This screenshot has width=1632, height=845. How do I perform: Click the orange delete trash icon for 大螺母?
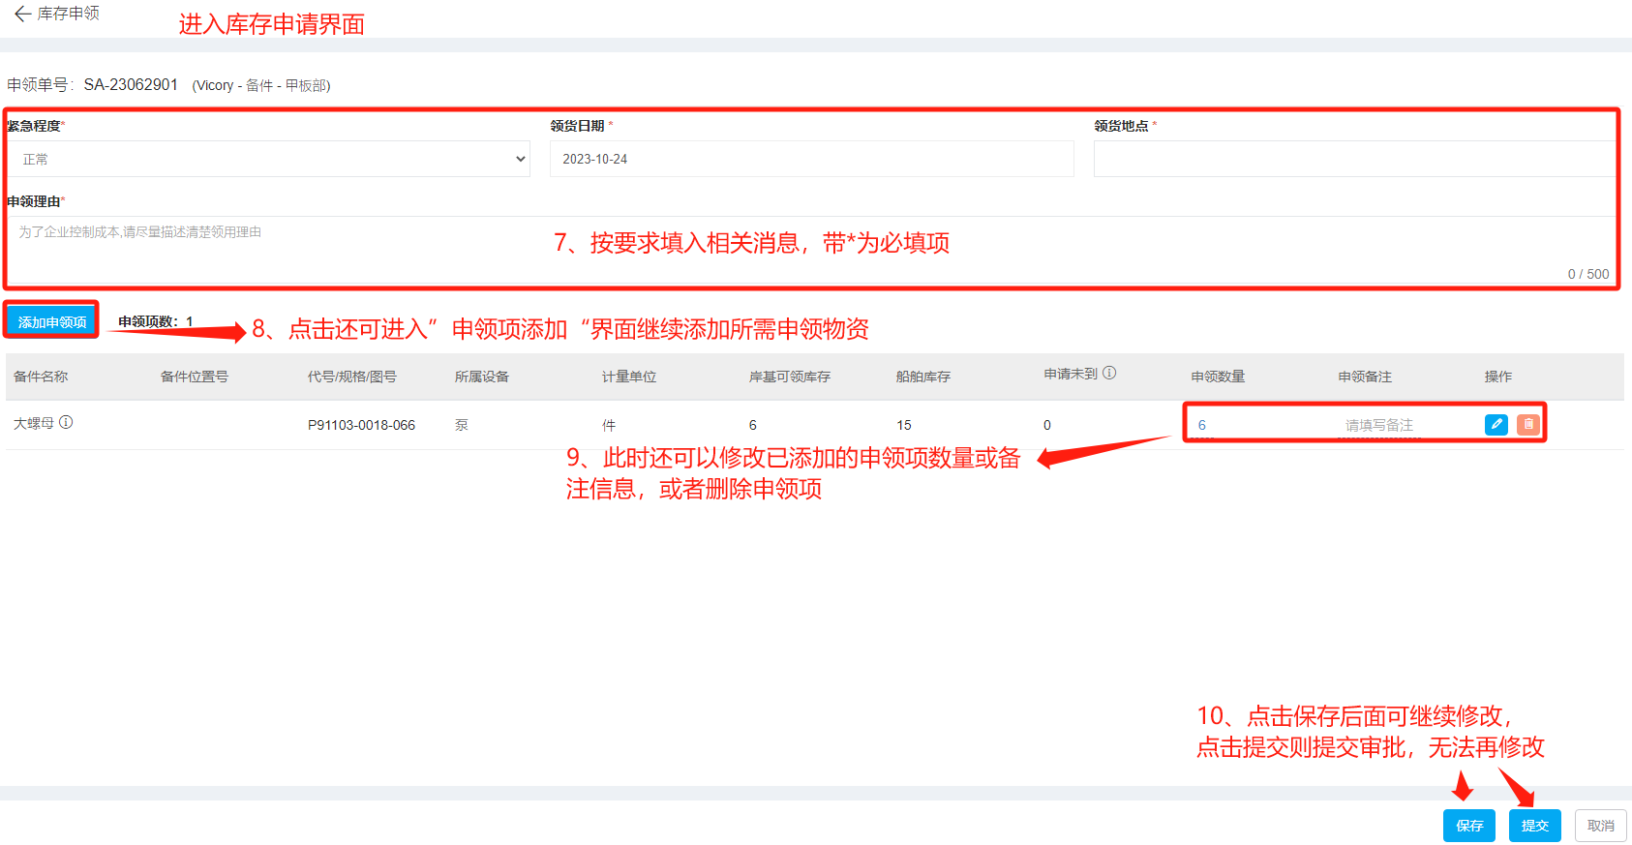click(1528, 424)
